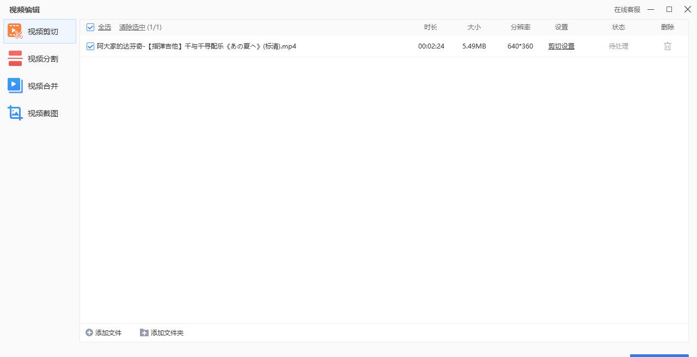Select the 阿大家的达芬奇 mp4 file name
This screenshot has width=697, height=357.
197,46
